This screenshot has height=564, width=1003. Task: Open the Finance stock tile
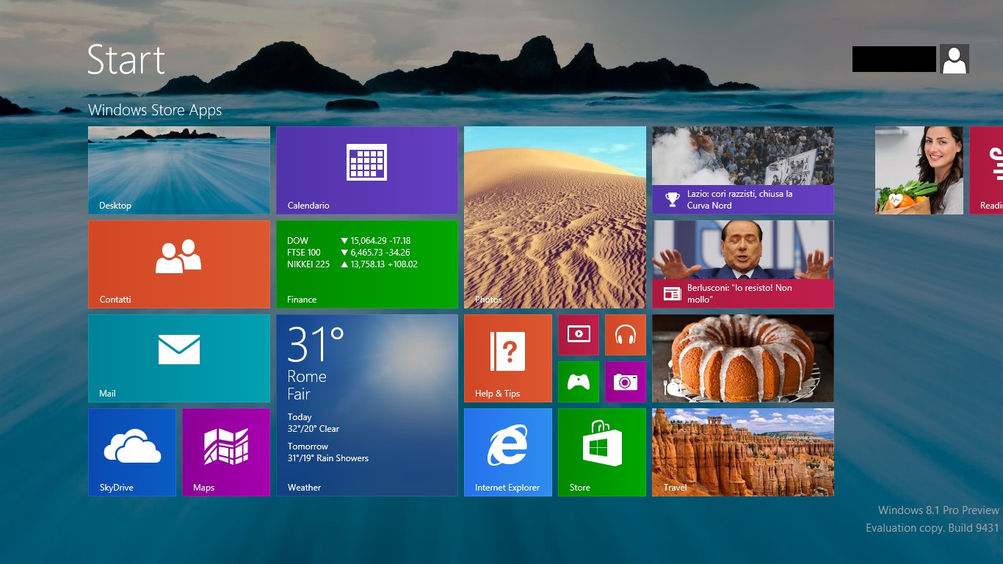[367, 264]
